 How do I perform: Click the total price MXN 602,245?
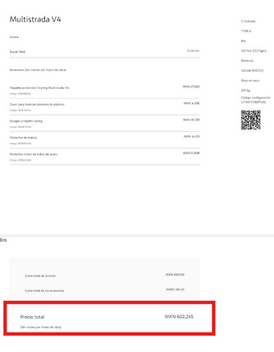pyautogui.click(x=179, y=317)
